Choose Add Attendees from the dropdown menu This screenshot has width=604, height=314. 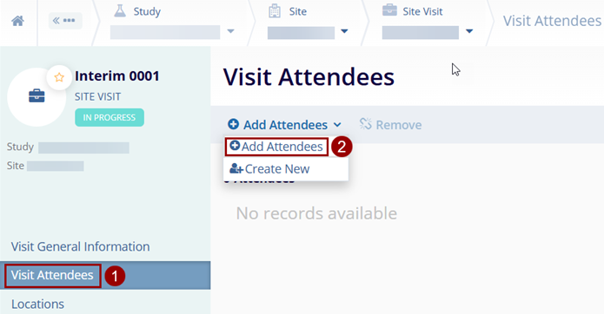pyautogui.click(x=276, y=147)
